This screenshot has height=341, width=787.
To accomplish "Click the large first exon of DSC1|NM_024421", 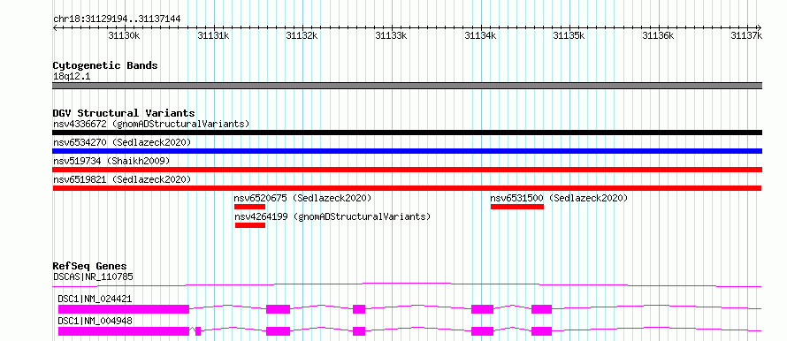I will [x=124, y=309].
